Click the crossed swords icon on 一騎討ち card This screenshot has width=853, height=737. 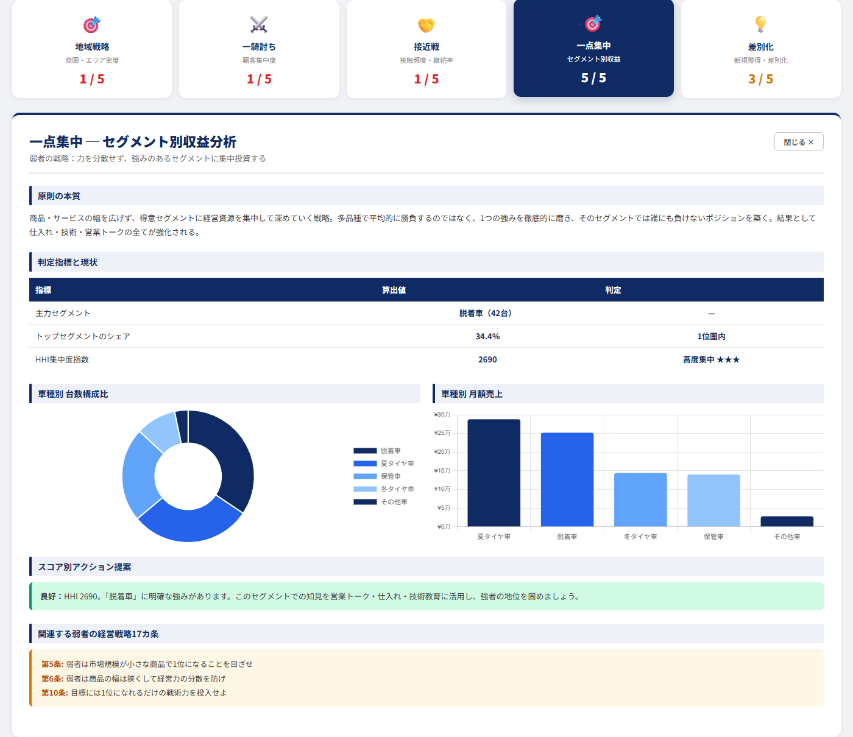coord(259,24)
